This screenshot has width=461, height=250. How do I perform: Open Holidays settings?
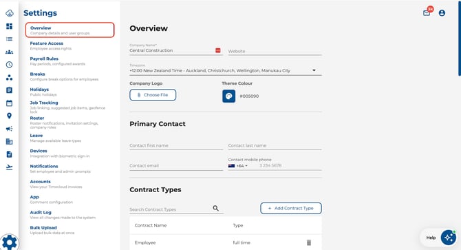(43, 92)
